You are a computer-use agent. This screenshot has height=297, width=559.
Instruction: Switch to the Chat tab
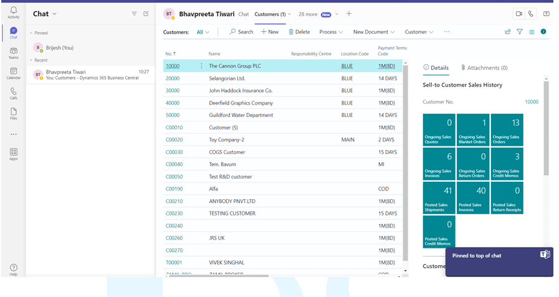tap(244, 14)
